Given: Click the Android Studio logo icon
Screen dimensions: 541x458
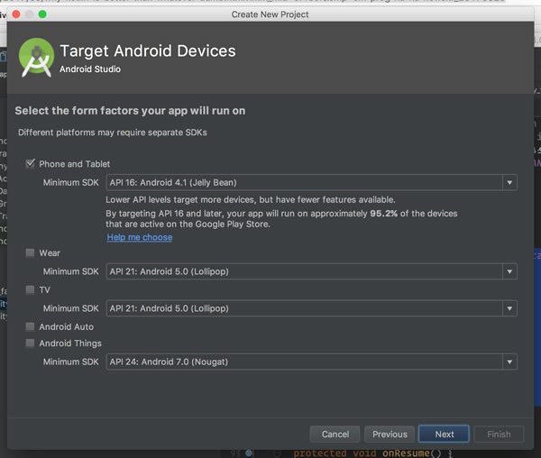Looking at the screenshot, I should point(36,58).
